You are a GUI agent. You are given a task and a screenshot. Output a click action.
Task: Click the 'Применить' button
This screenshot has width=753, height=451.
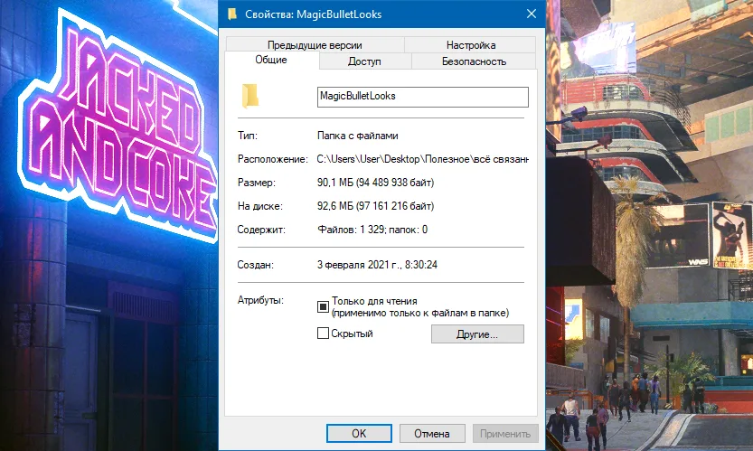[x=505, y=433]
